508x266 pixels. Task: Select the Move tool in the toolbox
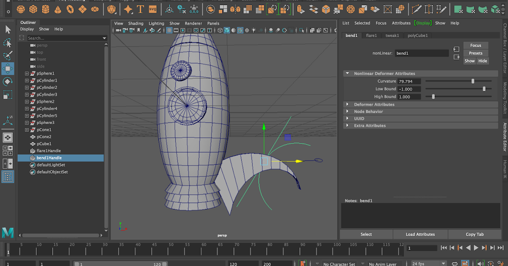coord(7,68)
